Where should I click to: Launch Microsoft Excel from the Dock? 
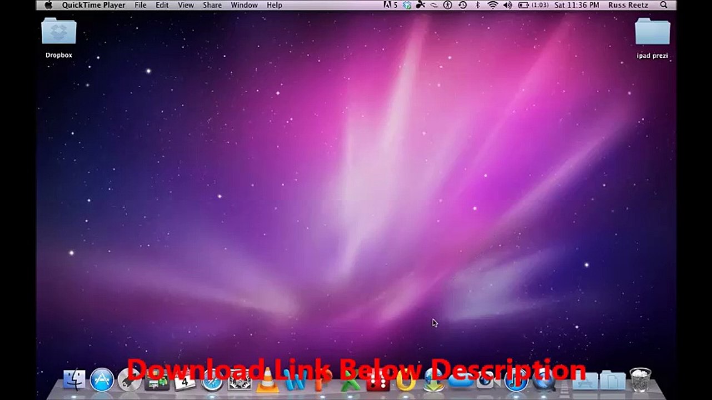[350, 381]
